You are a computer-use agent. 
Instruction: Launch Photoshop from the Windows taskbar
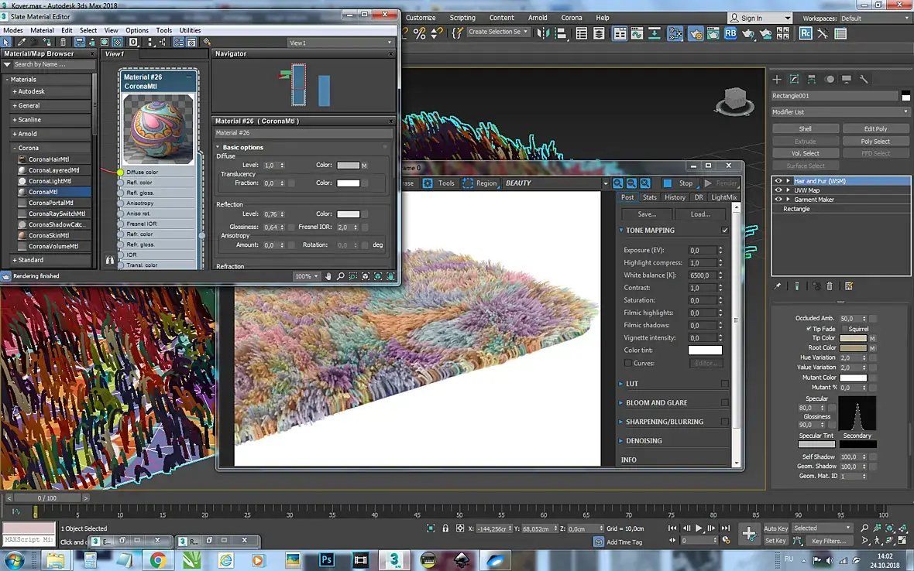point(327,559)
